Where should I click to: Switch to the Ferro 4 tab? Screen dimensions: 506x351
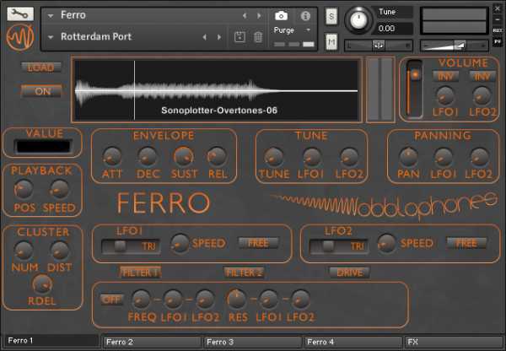pos(353,342)
